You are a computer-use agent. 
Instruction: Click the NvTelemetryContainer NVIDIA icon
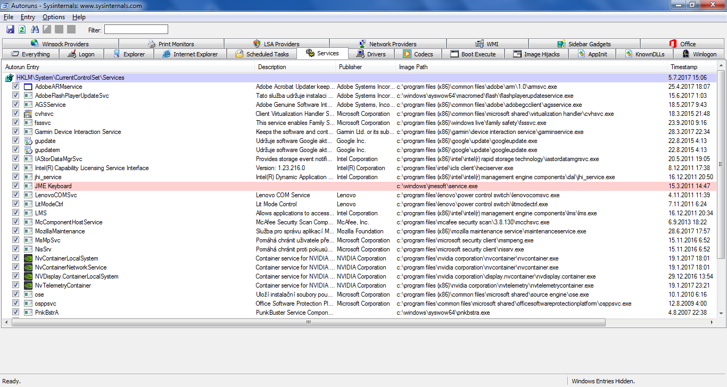click(28, 285)
